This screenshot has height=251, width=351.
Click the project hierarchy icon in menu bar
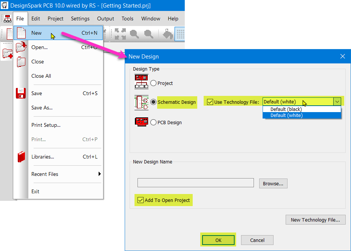tap(8, 18)
